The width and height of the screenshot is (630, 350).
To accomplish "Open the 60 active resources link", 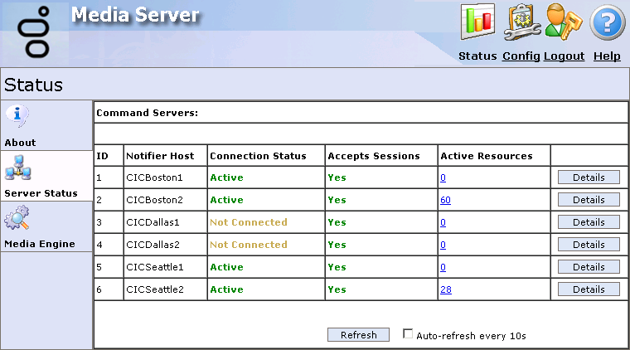I will [445, 200].
